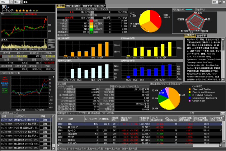
Task: Select the 住江織物 row
Action: pyautogui.click(x=140, y=134)
